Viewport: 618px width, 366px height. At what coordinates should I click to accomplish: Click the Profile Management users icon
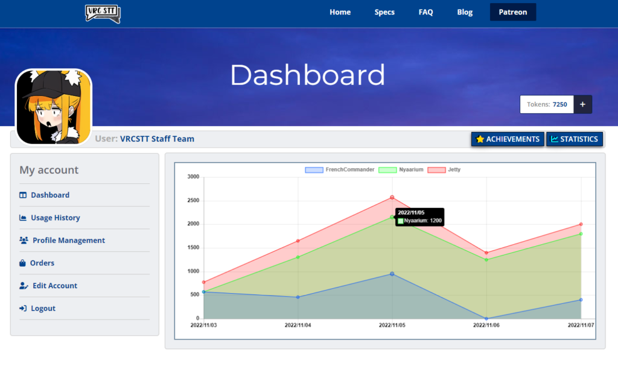pyautogui.click(x=24, y=241)
